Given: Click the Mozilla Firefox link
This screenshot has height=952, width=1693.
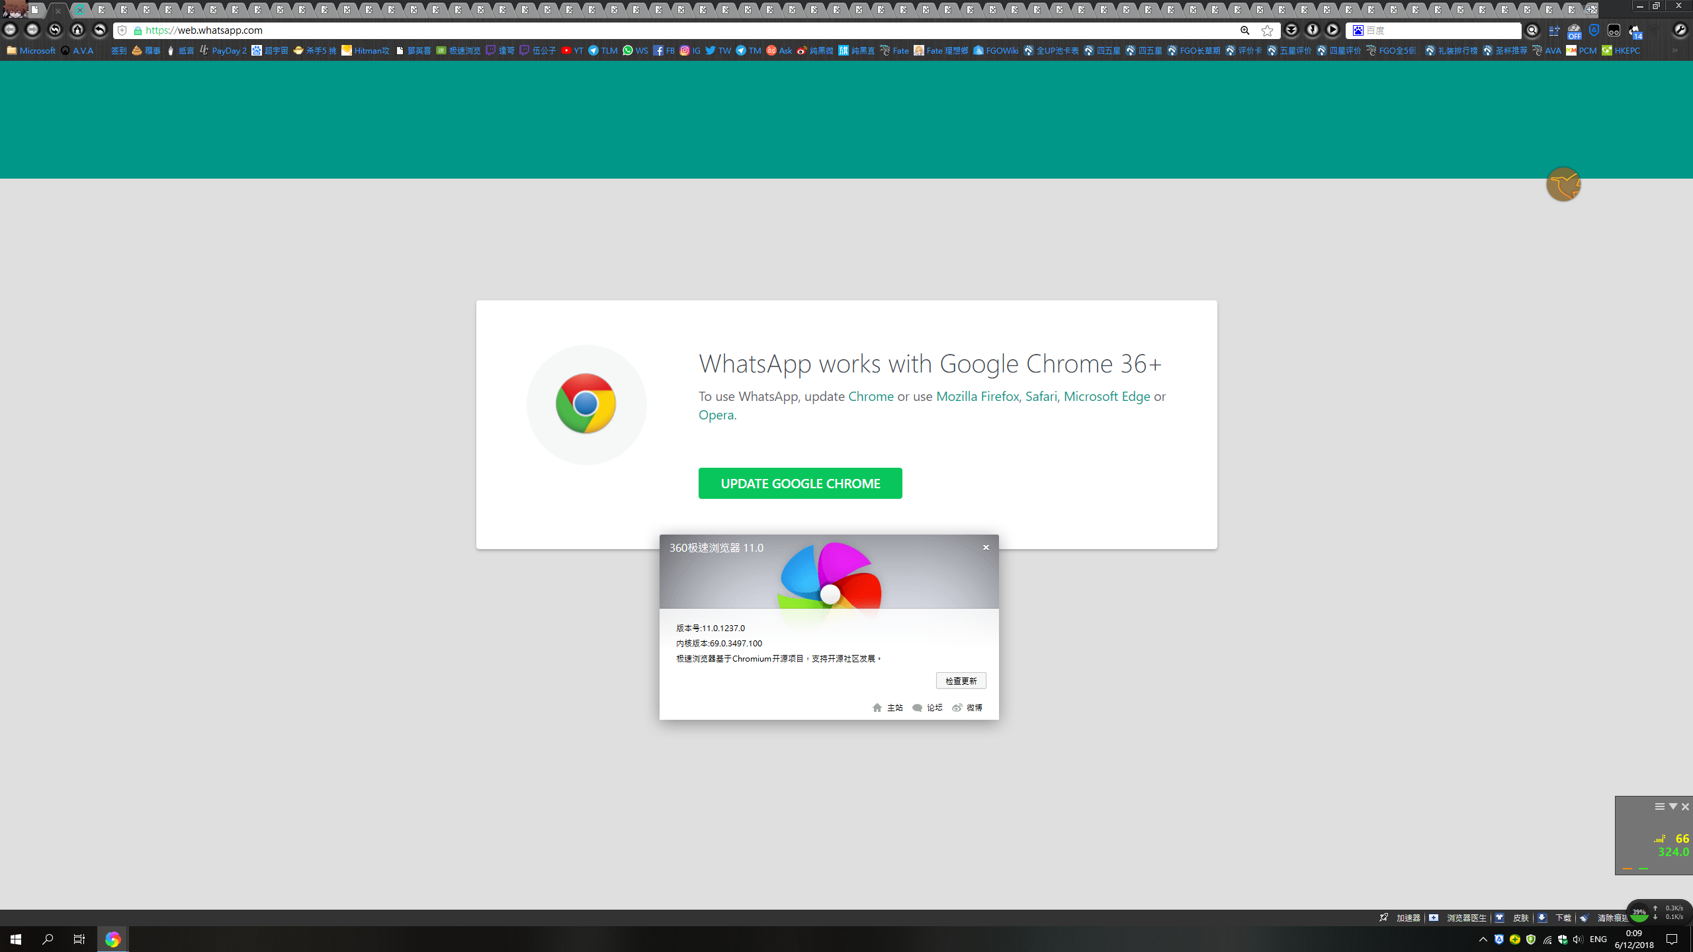Looking at the screenshot, I should tap(977, 396).
